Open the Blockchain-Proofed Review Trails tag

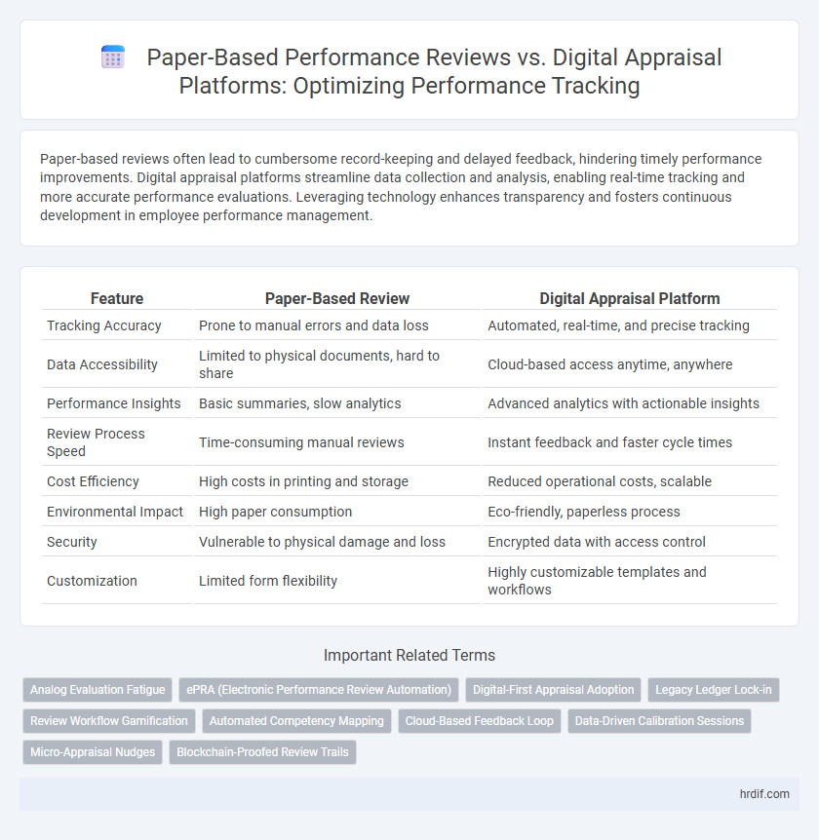tap(262, 751)
